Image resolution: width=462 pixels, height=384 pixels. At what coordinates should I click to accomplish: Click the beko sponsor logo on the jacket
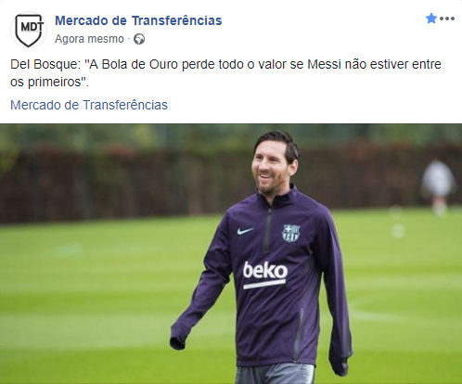point(264,275)
